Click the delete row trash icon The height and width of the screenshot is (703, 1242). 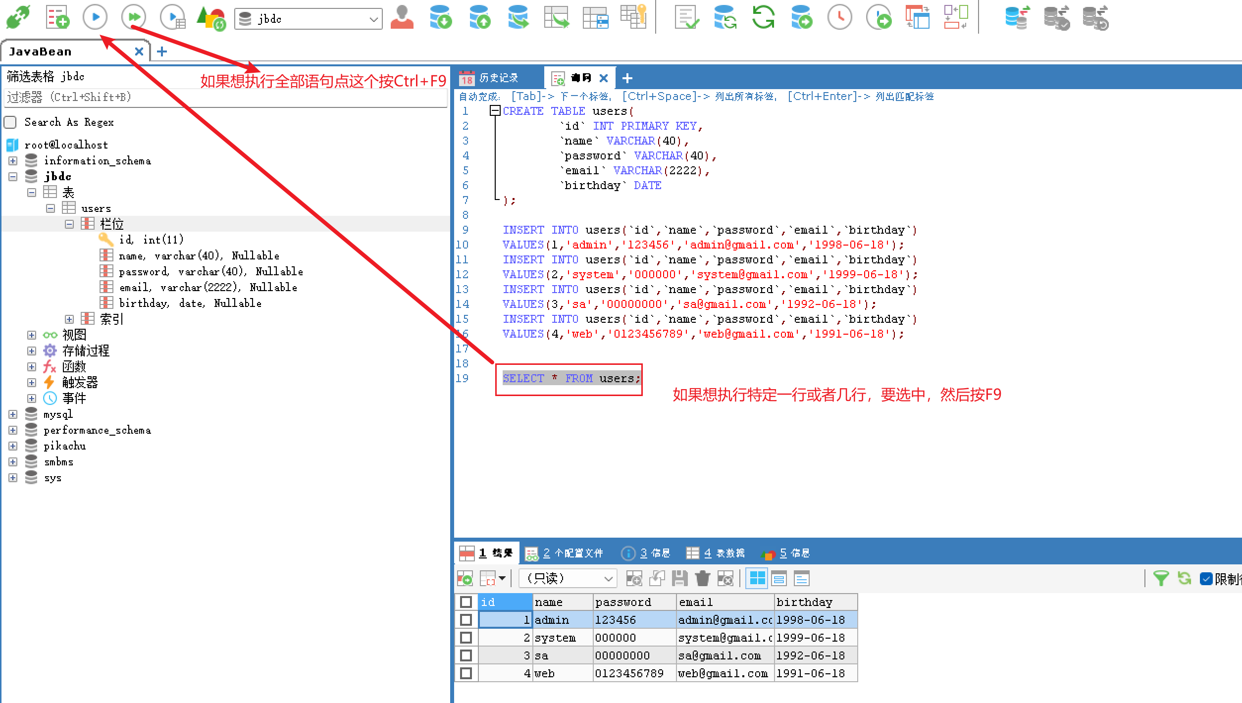click(x=702, y=578)
